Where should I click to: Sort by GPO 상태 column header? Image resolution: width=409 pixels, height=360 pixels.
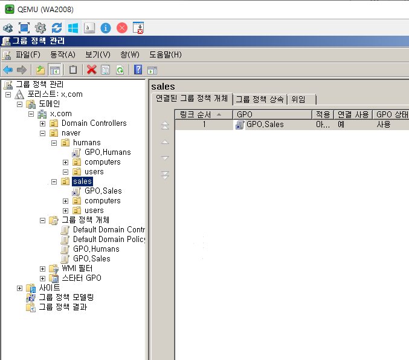[x=391, y=114]
